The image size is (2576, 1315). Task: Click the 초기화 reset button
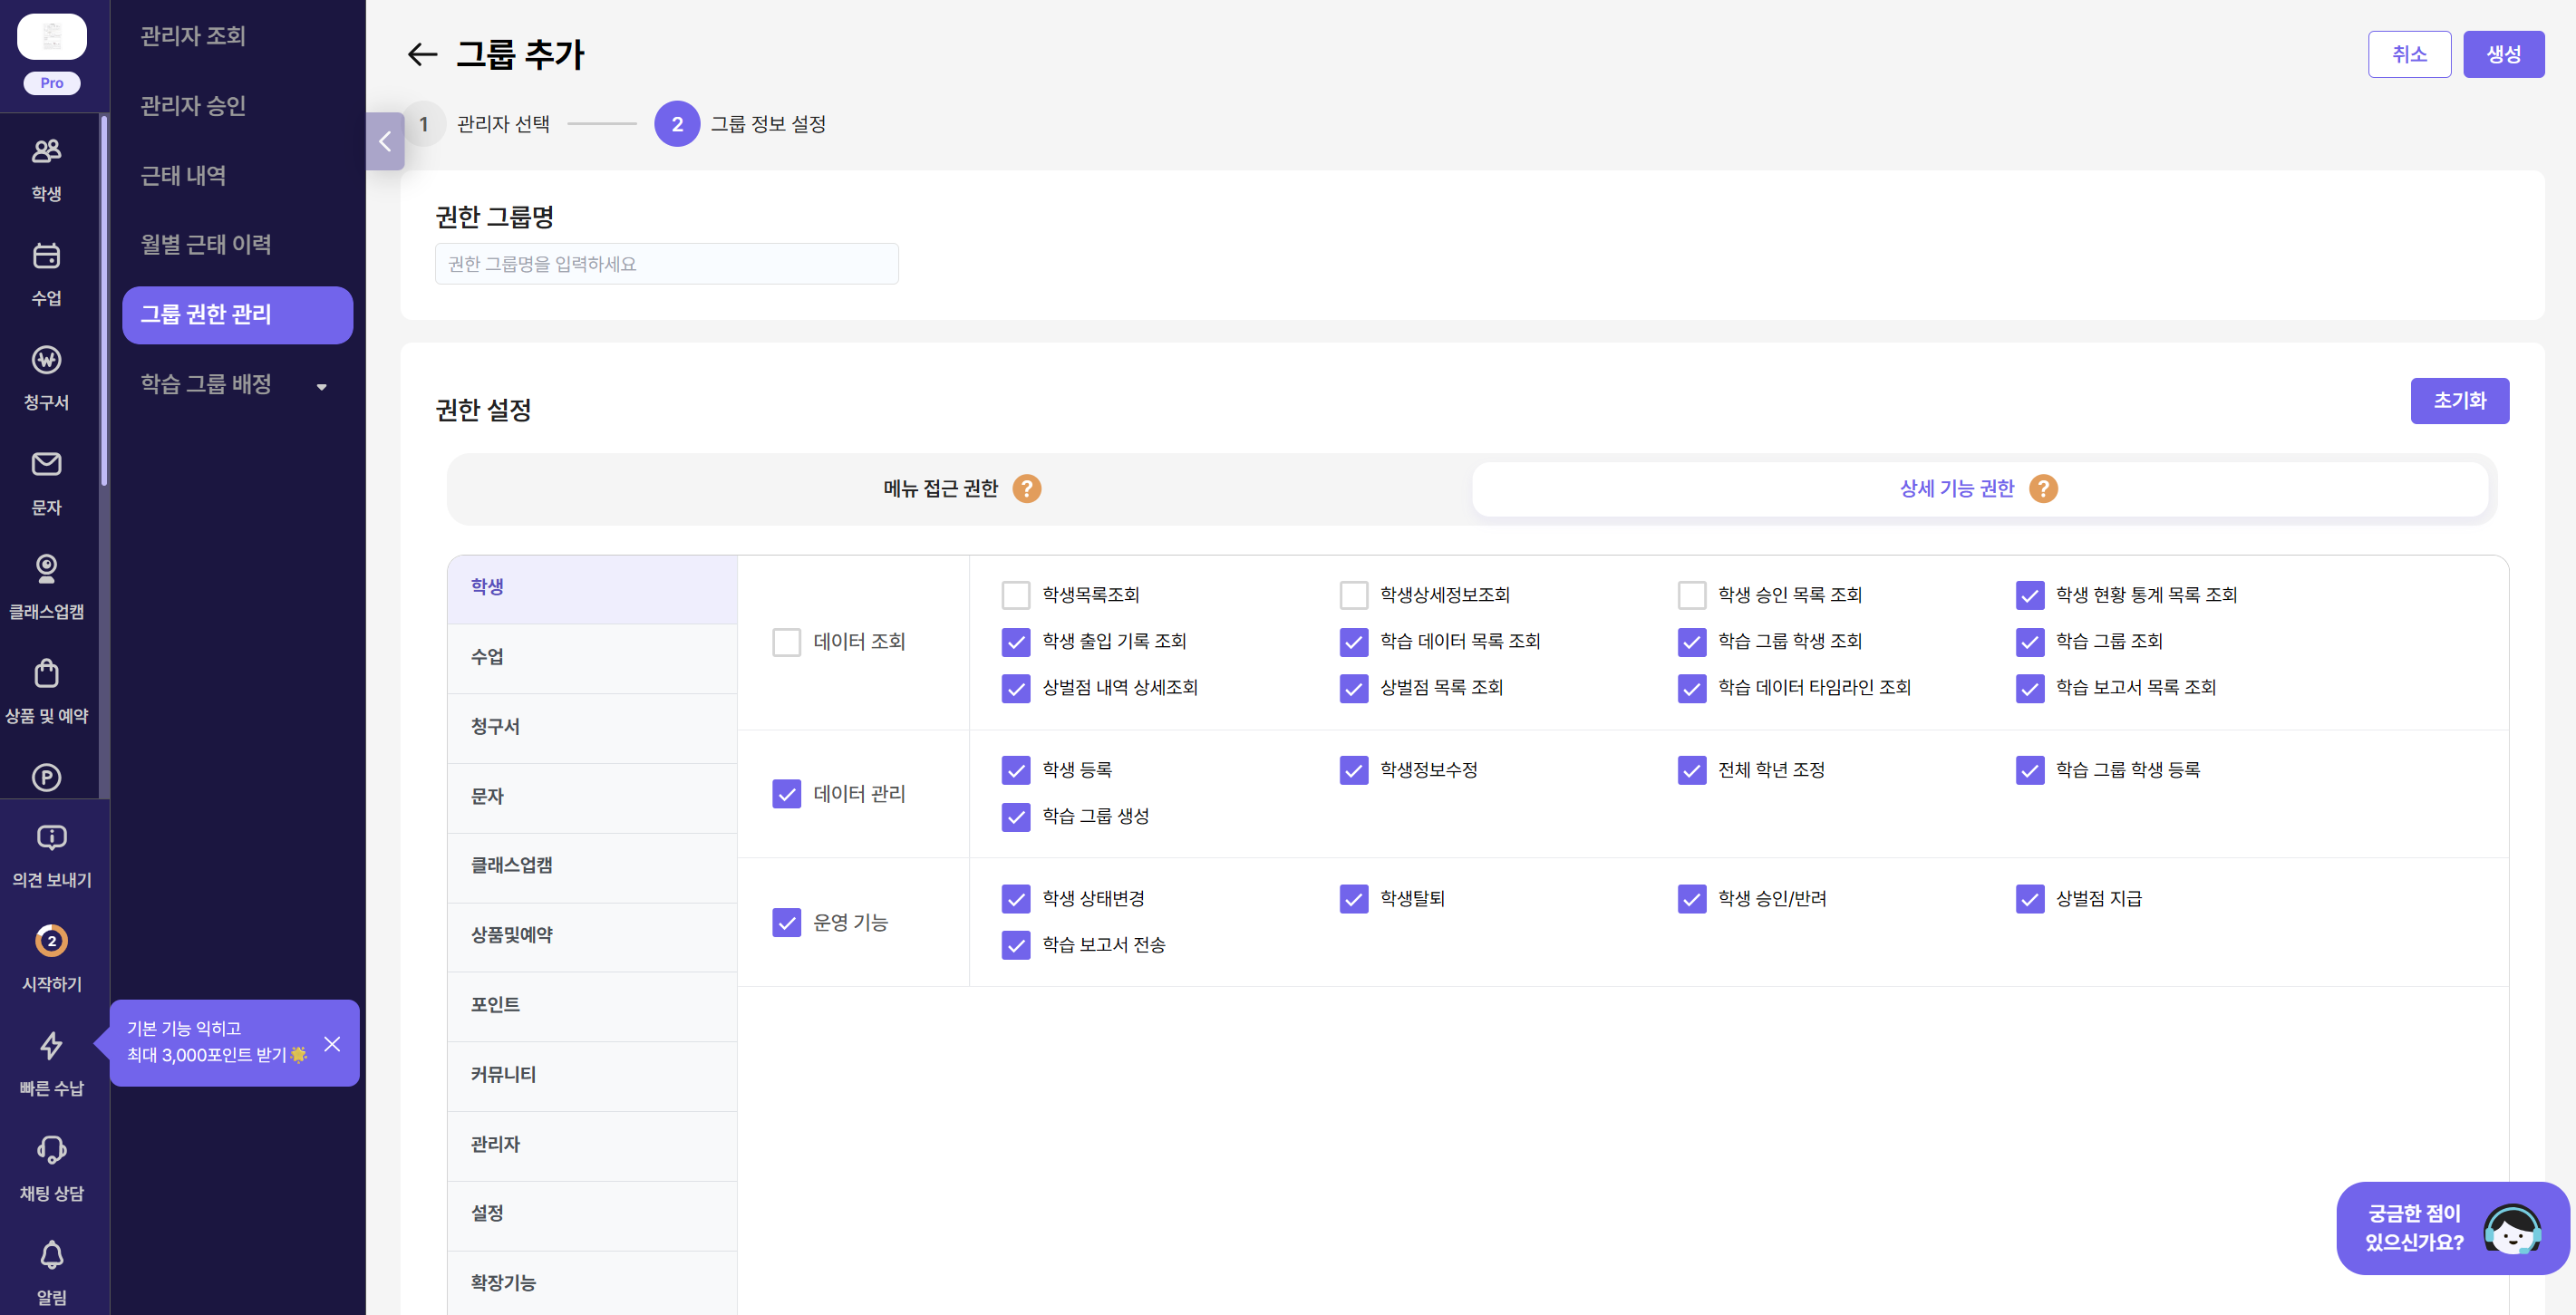[x=2458, y=401]
